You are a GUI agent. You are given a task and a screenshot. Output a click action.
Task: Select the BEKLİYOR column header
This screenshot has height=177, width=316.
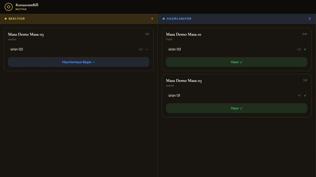click(79, 19)
